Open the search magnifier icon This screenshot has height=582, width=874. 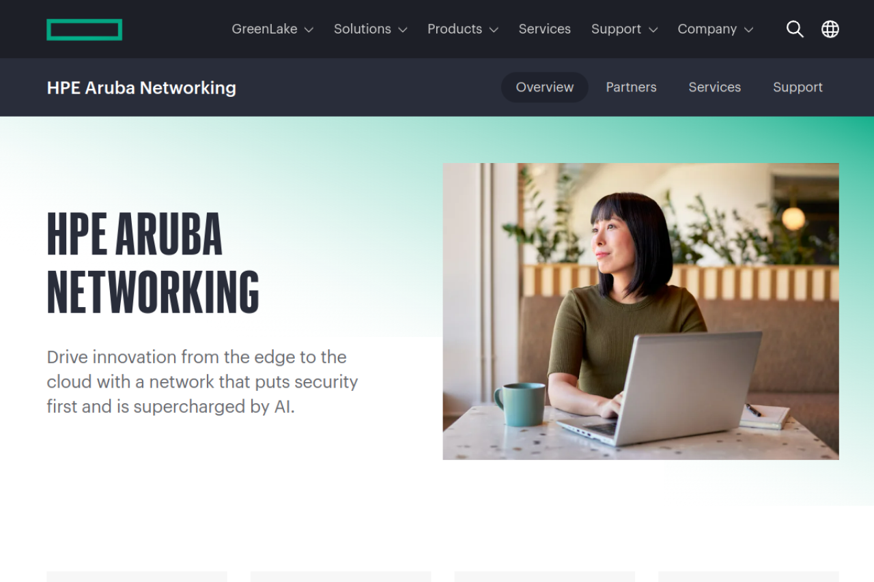click(795, 29)
